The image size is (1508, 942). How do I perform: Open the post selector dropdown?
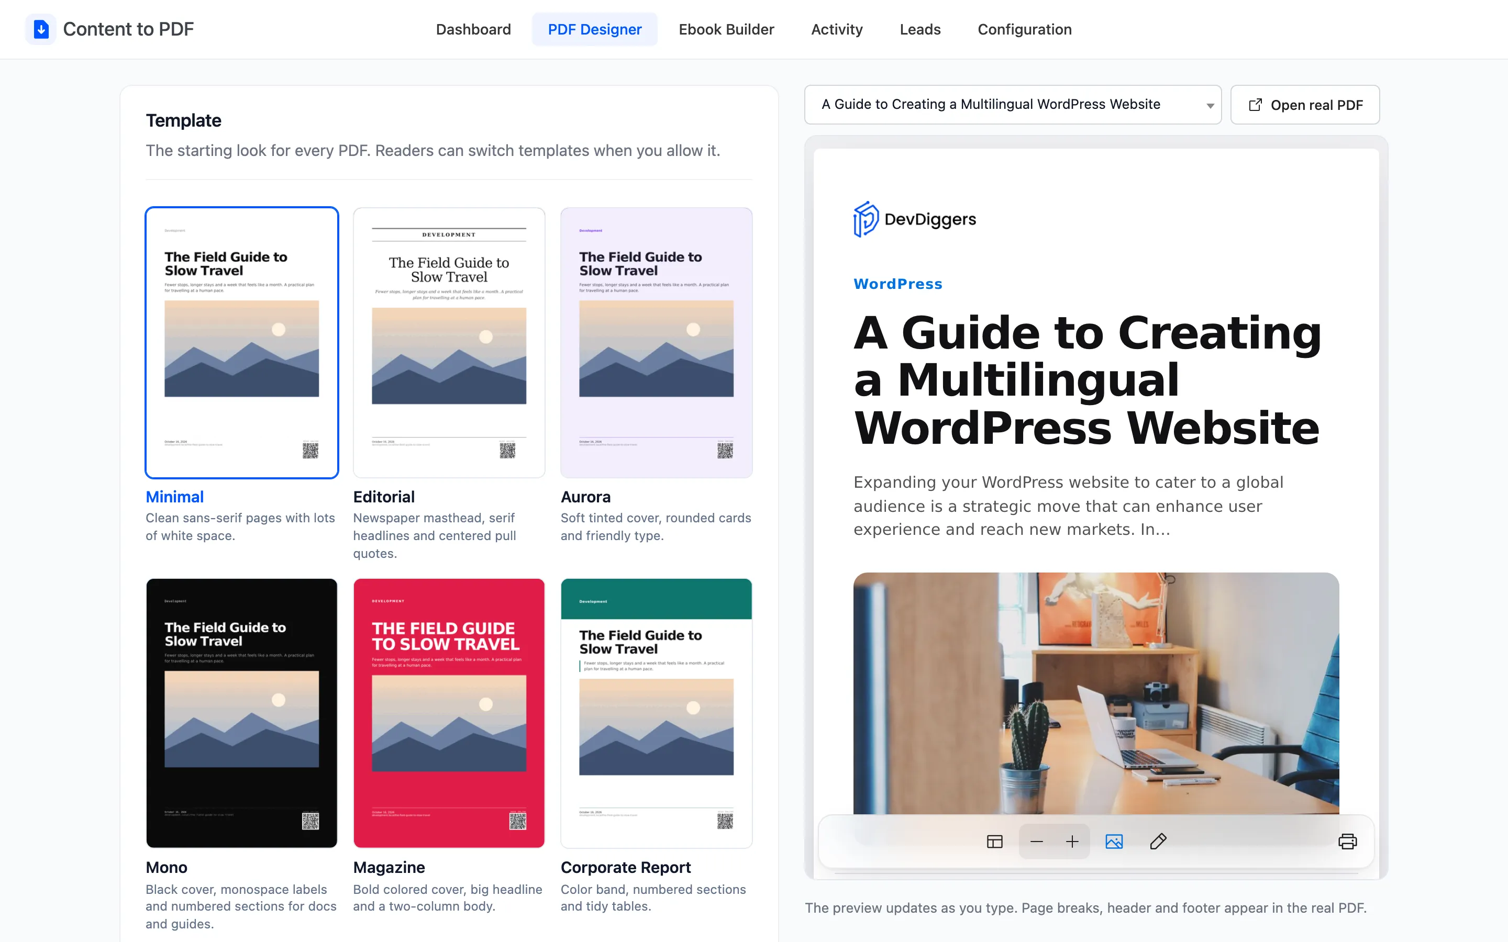(1013, 105)
